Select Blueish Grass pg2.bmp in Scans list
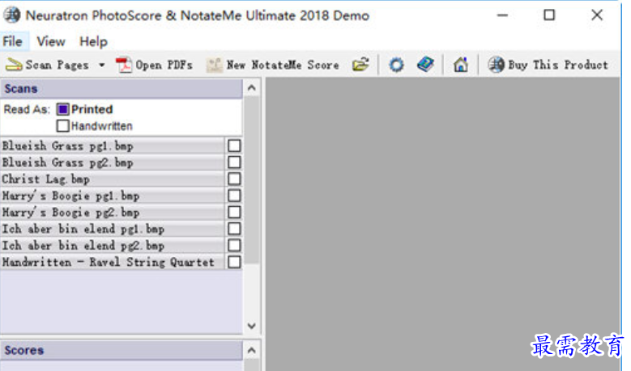Screen dimensions: 631x371 [x=113, y=162]
